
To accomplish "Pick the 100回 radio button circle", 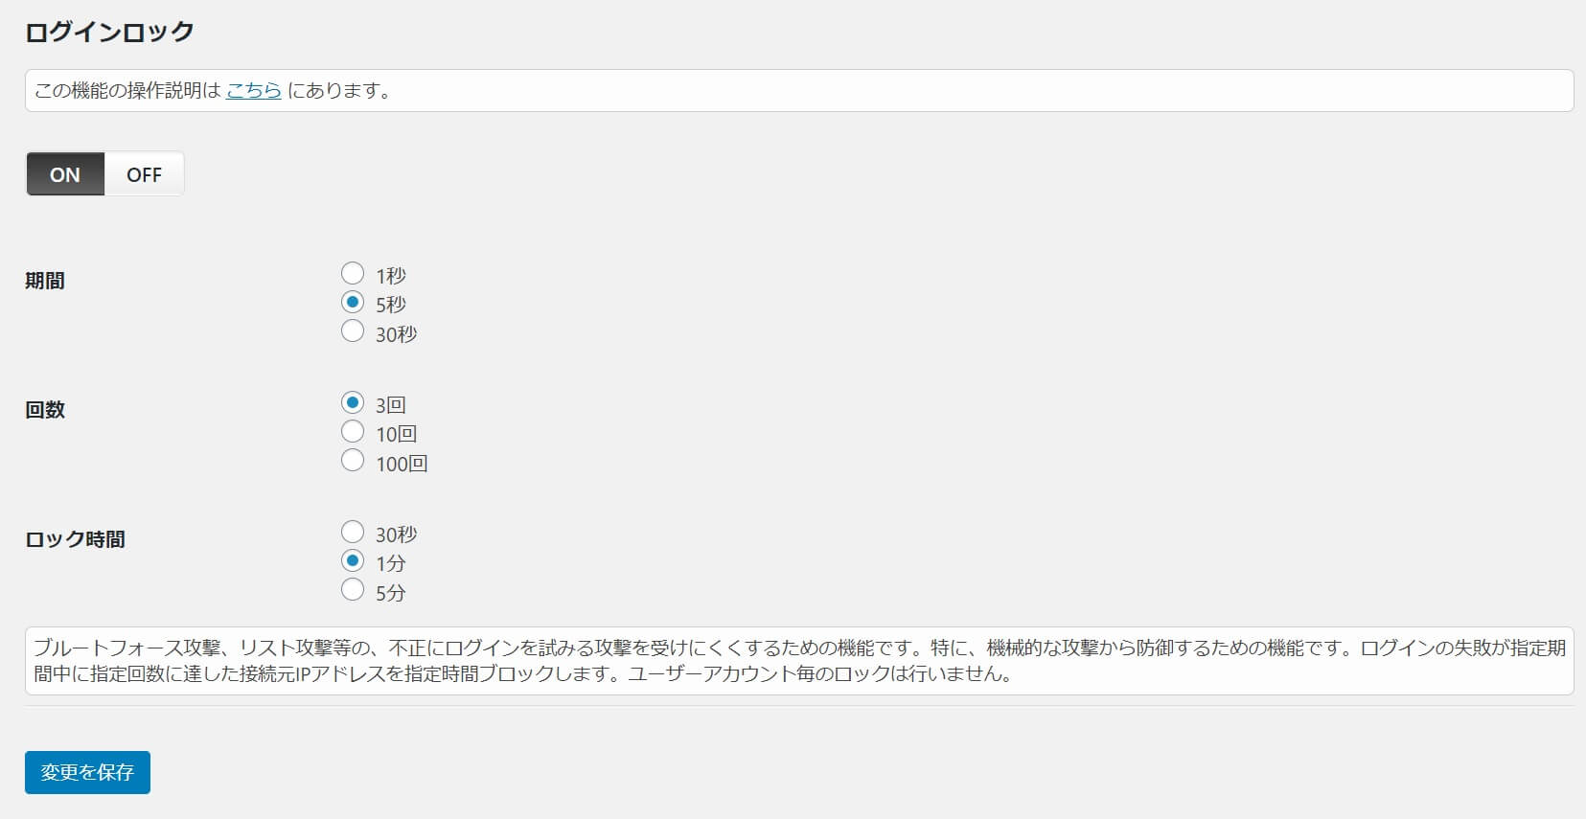I will [x=353, y=461].
